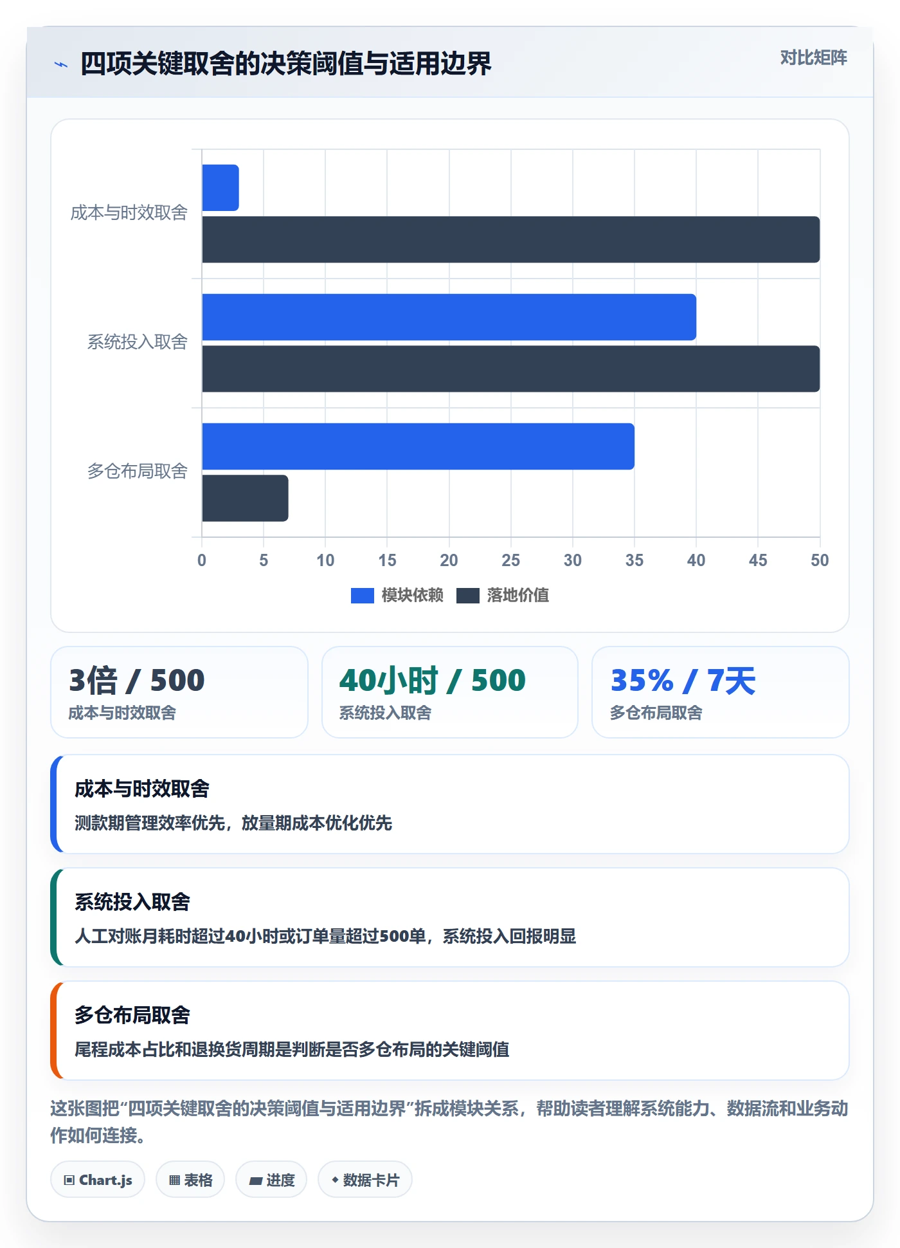Click the 模块依赖 legend label
The height and width of the screenshot is (1248, 900).
tap(412, 596)
